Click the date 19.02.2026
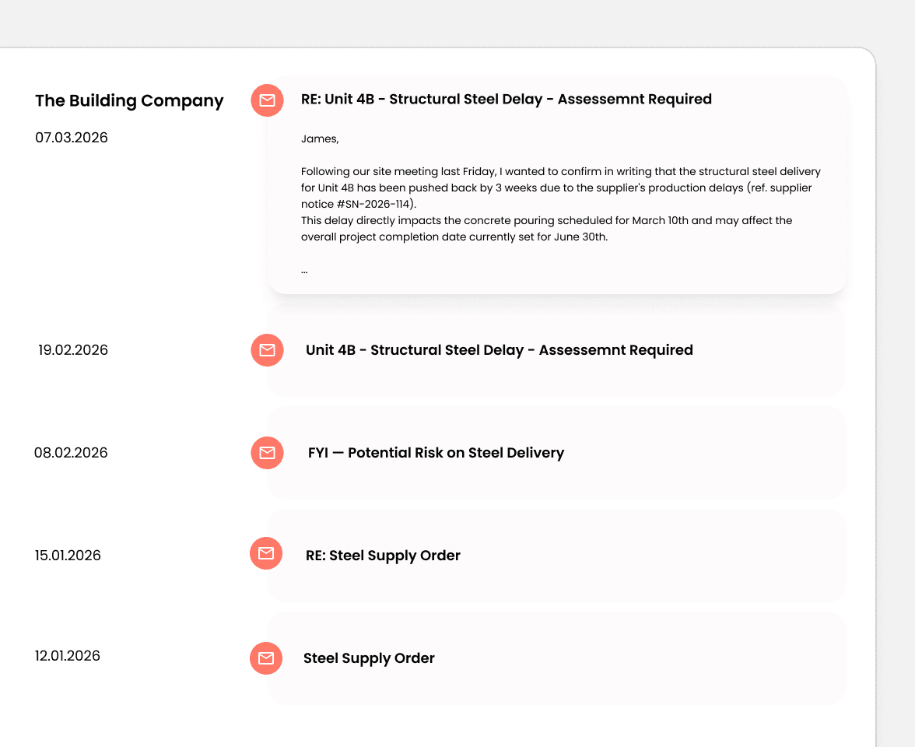Image resolution: width=915 pixels, height=747 pixels. coord(73,350)
